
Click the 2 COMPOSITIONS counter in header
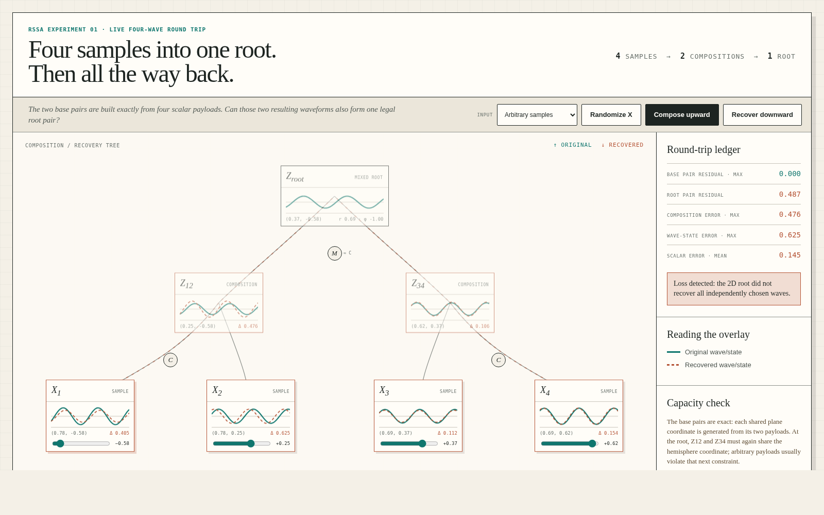(x=712, y=56)
